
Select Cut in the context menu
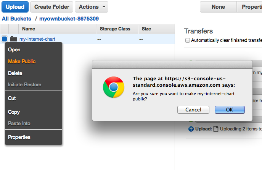click(x=12, y=99)
